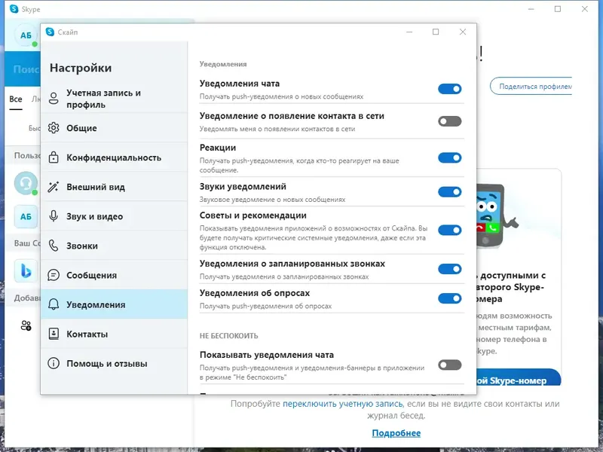Open the Appearance (brush) settings section
The image size is (603, 452).
pyautogui.click(x=54, y=187)
